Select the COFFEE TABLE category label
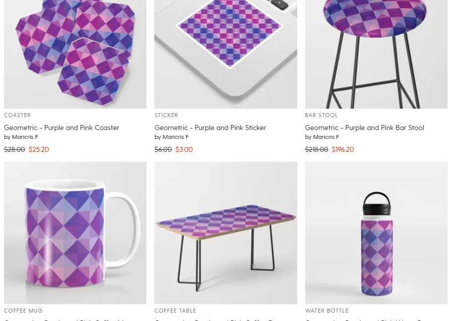The width and height of the screenshot is (455, 321). [175, 311]
